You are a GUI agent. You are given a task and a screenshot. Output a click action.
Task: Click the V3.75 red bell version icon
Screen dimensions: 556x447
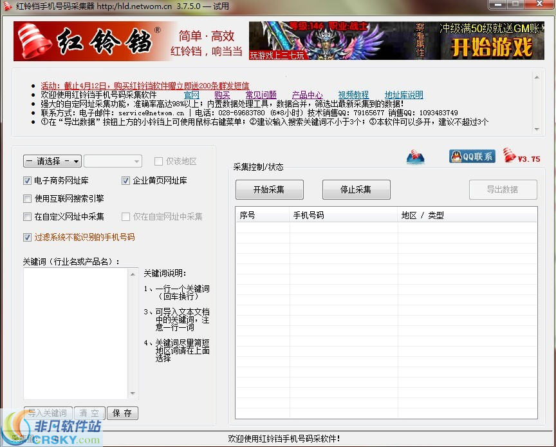pyautogui.click(x=522, y=156)
